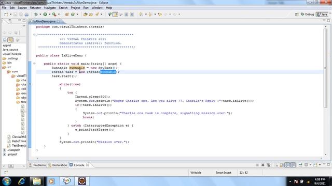The height and width of the screenshot is (186, 332).
Task: Close the IsAliveDemo.java editor tab
Action: coord(59,21)
